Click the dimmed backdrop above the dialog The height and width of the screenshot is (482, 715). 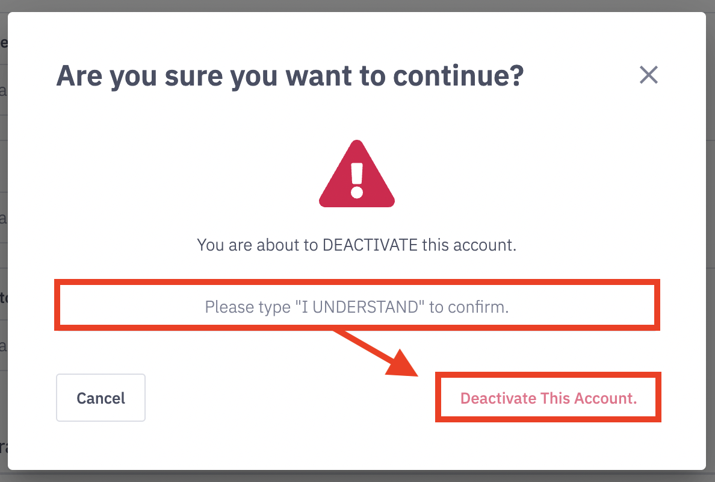coord(357,5)
